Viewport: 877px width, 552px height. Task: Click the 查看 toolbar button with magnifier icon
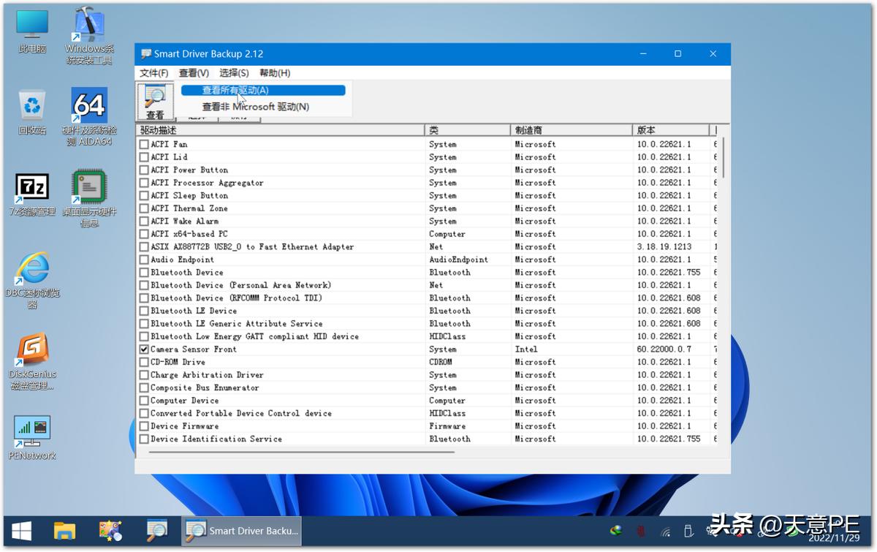[155, 102]
